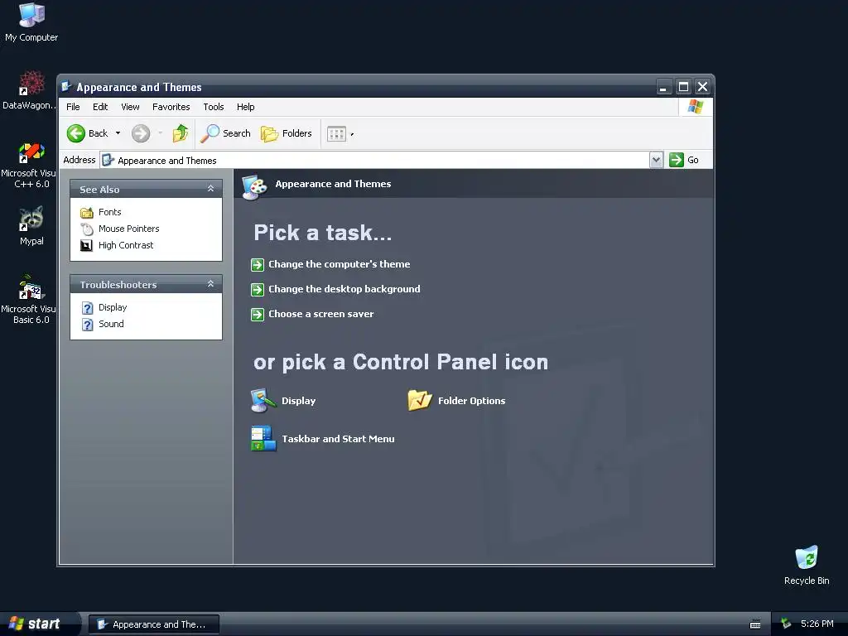Click the 5:26 PM taskbar clock
This screenshot has width=848, height=636.
click(817, 624)
